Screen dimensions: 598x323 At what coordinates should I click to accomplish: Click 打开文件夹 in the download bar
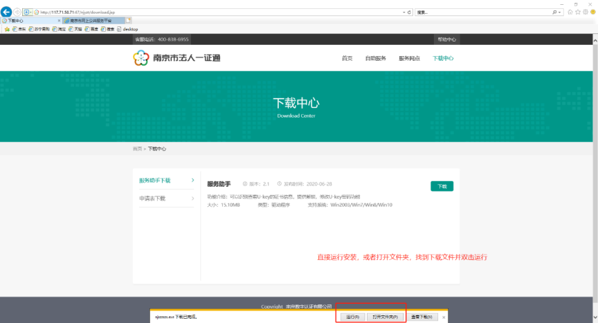pyautogui.click(x=385, y=317)
